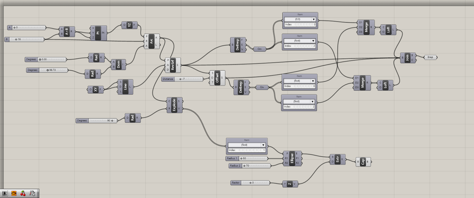Viewport: 474px width, 198px height.
Task: Select the Z unit vector component
Action: coord(290,184)
